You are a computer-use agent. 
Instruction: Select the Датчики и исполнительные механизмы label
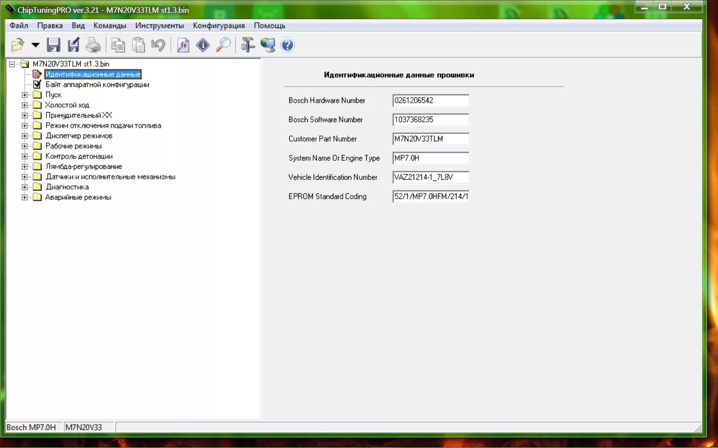110,177
